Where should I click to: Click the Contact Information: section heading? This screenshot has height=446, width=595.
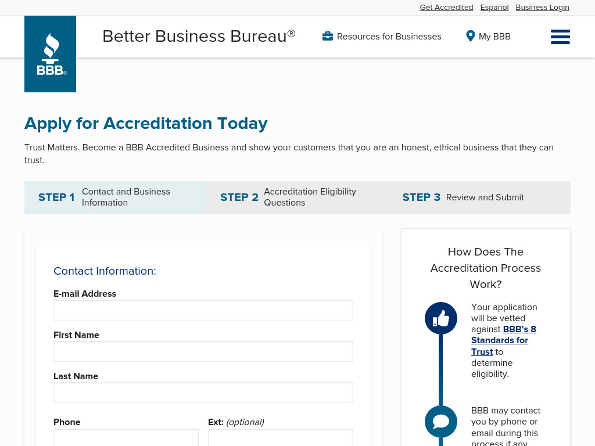tap(105, 271)
